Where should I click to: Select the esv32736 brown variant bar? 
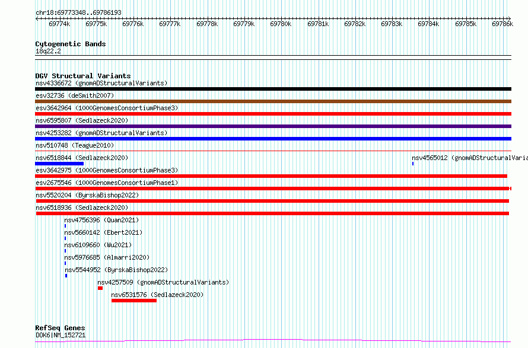(273, 101)
